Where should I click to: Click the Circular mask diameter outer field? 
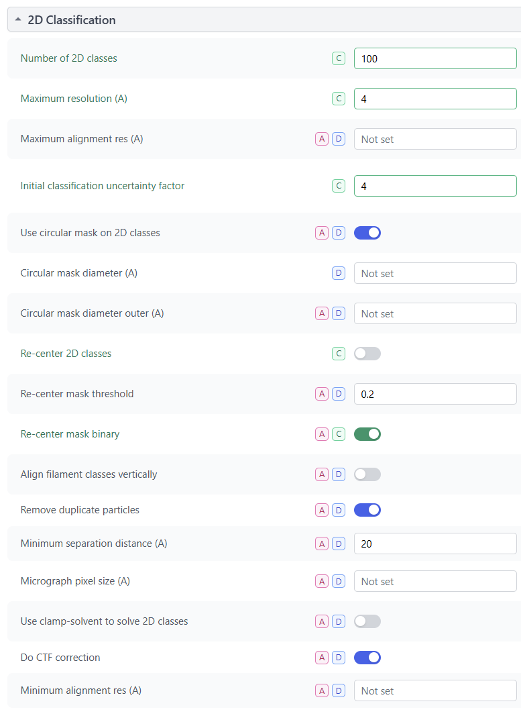(435, 313)
